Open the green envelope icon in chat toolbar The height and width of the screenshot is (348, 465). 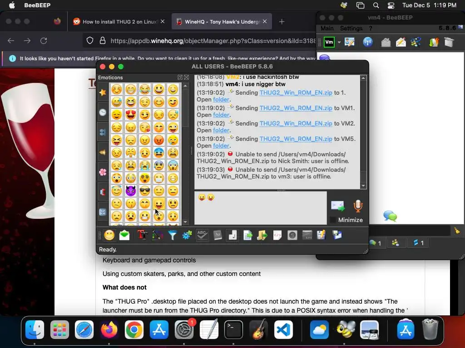[124, 235]
